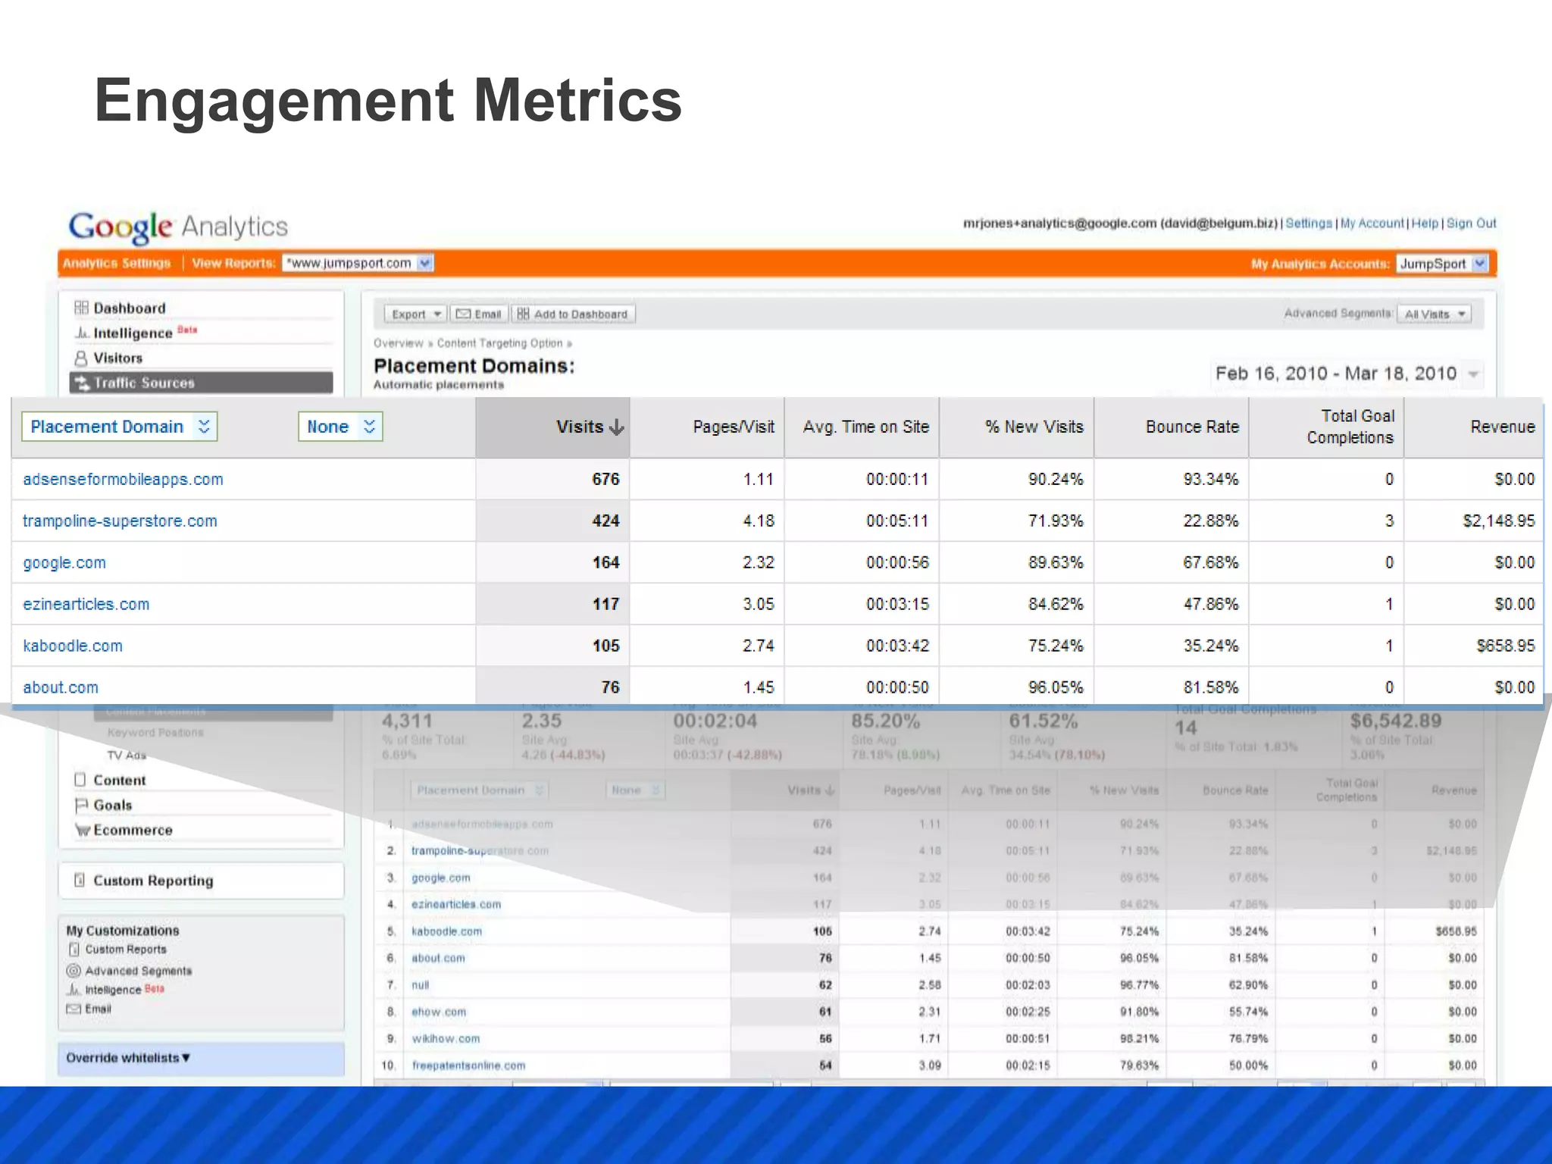Image resolution: width=1552 pixels, height=1164 pixels.
Task: Click the Email toolbar button
Action: 479,314
